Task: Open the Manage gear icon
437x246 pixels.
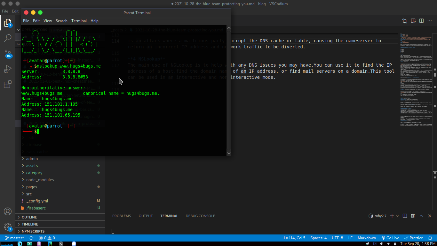Action: tap(8, 227)
